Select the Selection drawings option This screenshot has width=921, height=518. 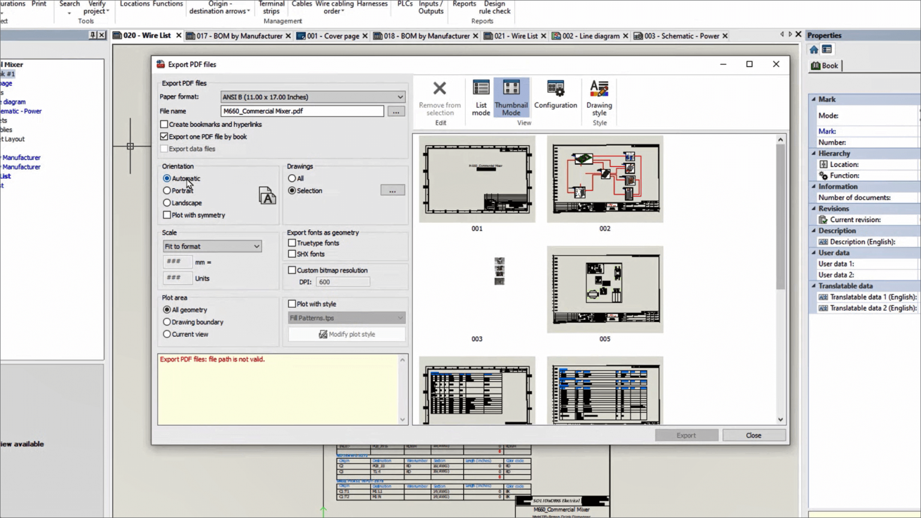[x=292, y=190]
